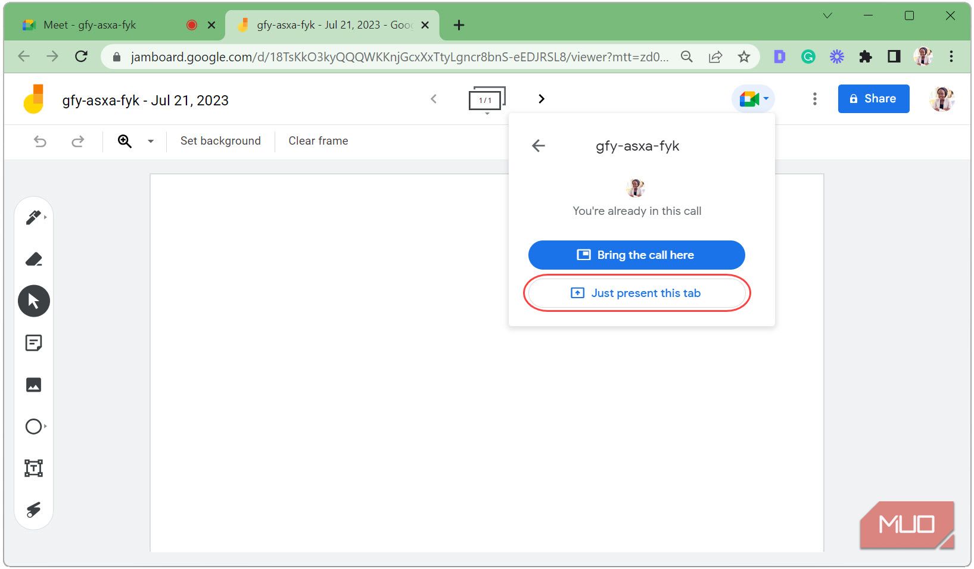974x569 pixels.
Task: Open Jamboard more options menu
Action: (814, 99)
